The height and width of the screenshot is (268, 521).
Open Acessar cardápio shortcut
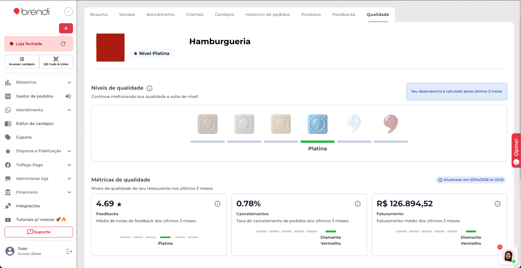click(22, 61)
